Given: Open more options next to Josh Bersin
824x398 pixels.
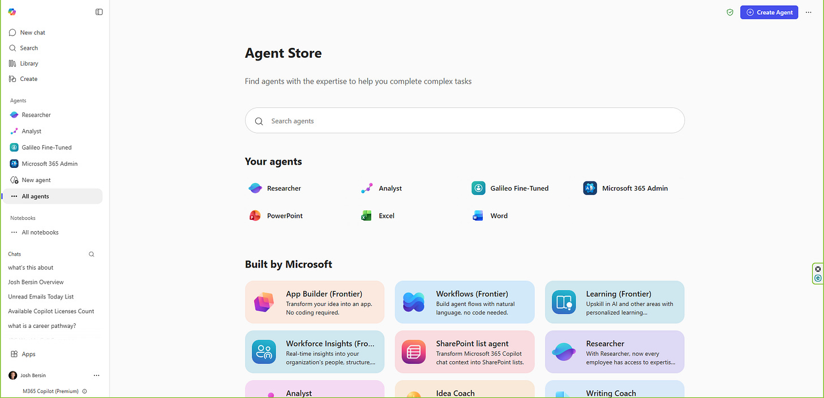Looking at the screenshot, I should (x=96, y=375).
